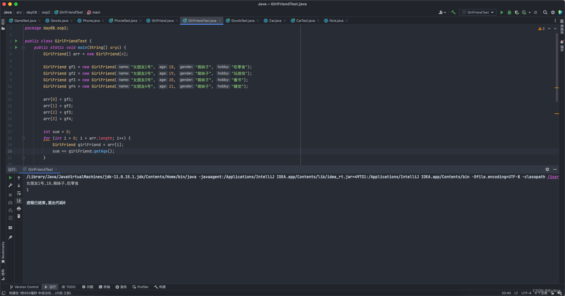Toggle soft-wrap in the console
The width and height of the screenshot is (565, 296).
19,193
